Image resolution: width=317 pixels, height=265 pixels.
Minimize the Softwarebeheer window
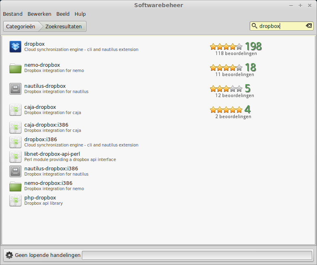(x=291, y=5)
